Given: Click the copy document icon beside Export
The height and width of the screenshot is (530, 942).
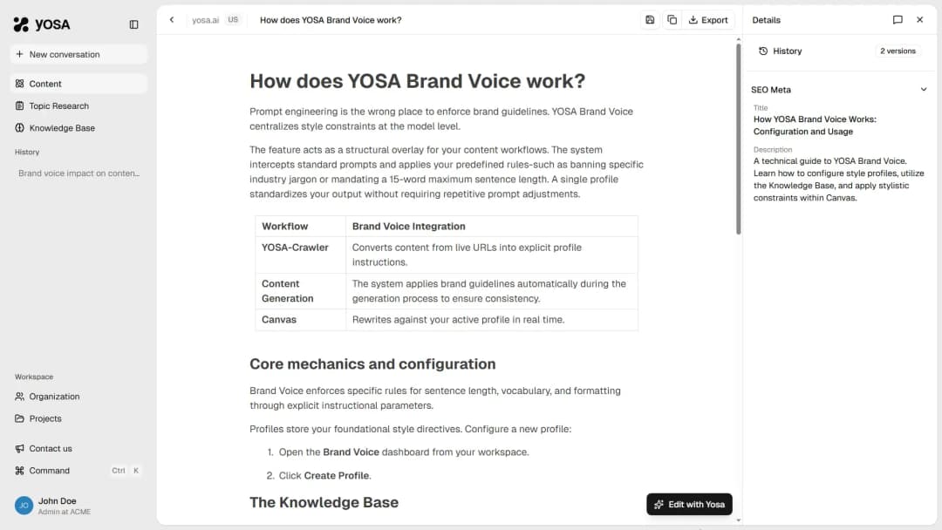Looking at the screenshot, I should [x=672, y=19].
